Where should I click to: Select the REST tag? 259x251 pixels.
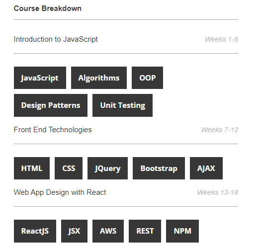tap(145, 231)
